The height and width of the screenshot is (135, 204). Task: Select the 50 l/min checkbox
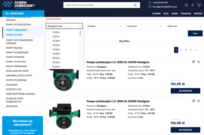pyautogui.click(x=49, y=54)
